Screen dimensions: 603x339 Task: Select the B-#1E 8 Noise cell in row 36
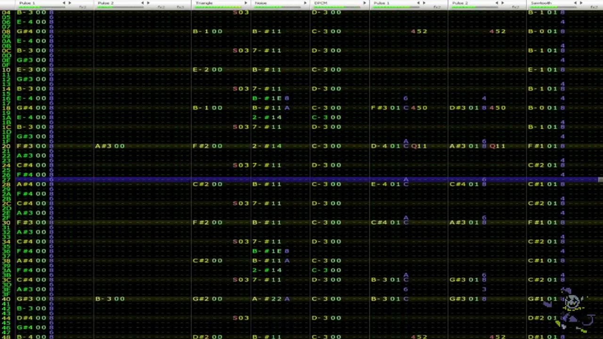[x=271, y=251]
